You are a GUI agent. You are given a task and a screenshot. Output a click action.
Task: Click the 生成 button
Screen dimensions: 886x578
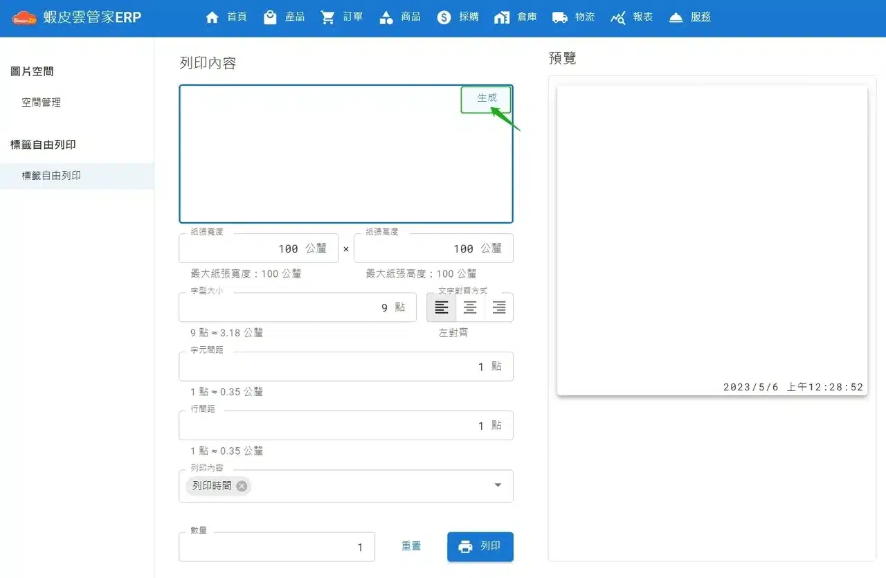487,99
